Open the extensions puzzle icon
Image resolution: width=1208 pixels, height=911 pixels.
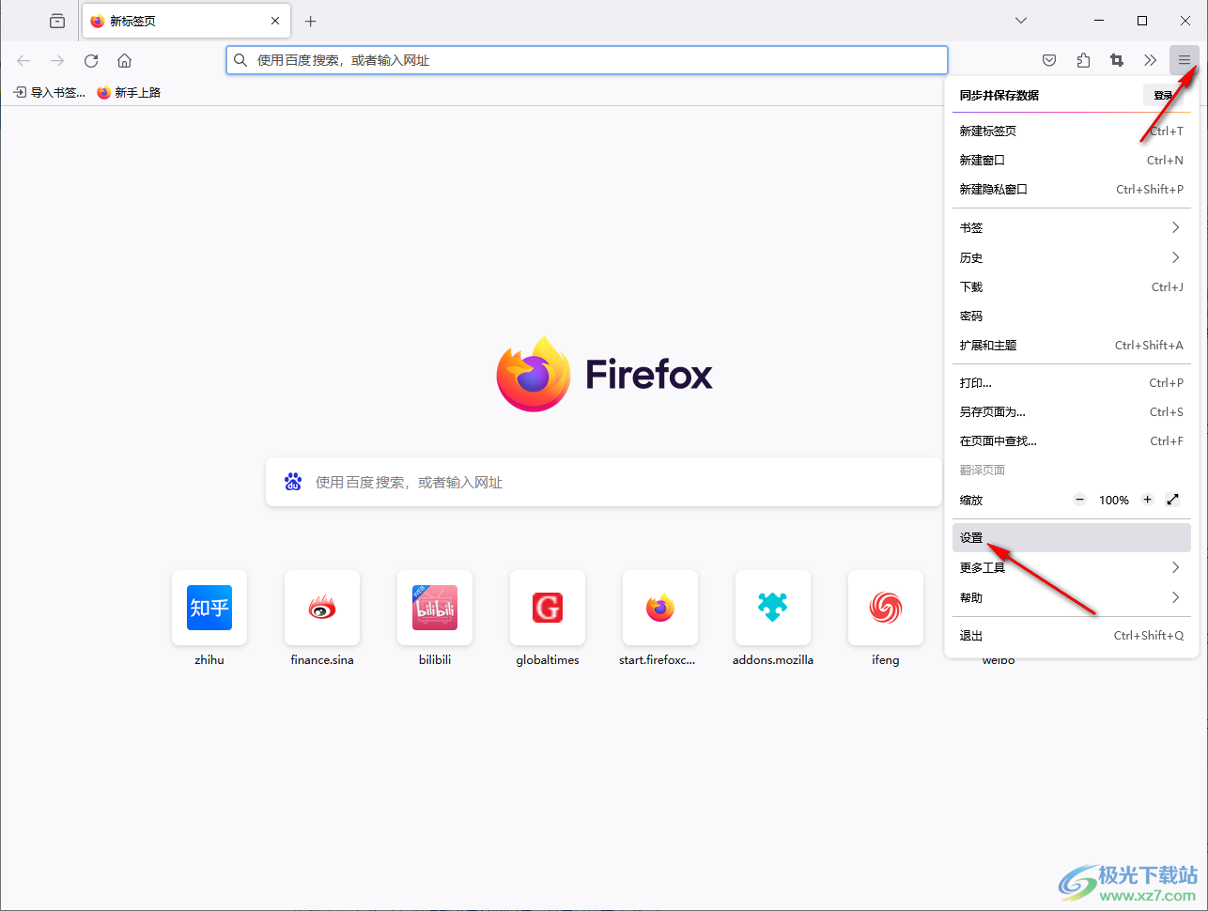1083,60
